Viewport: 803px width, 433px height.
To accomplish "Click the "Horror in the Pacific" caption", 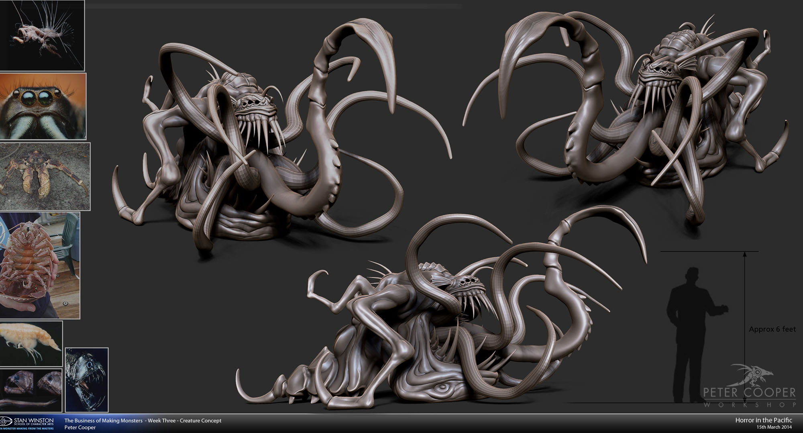I will pos(763,420).
